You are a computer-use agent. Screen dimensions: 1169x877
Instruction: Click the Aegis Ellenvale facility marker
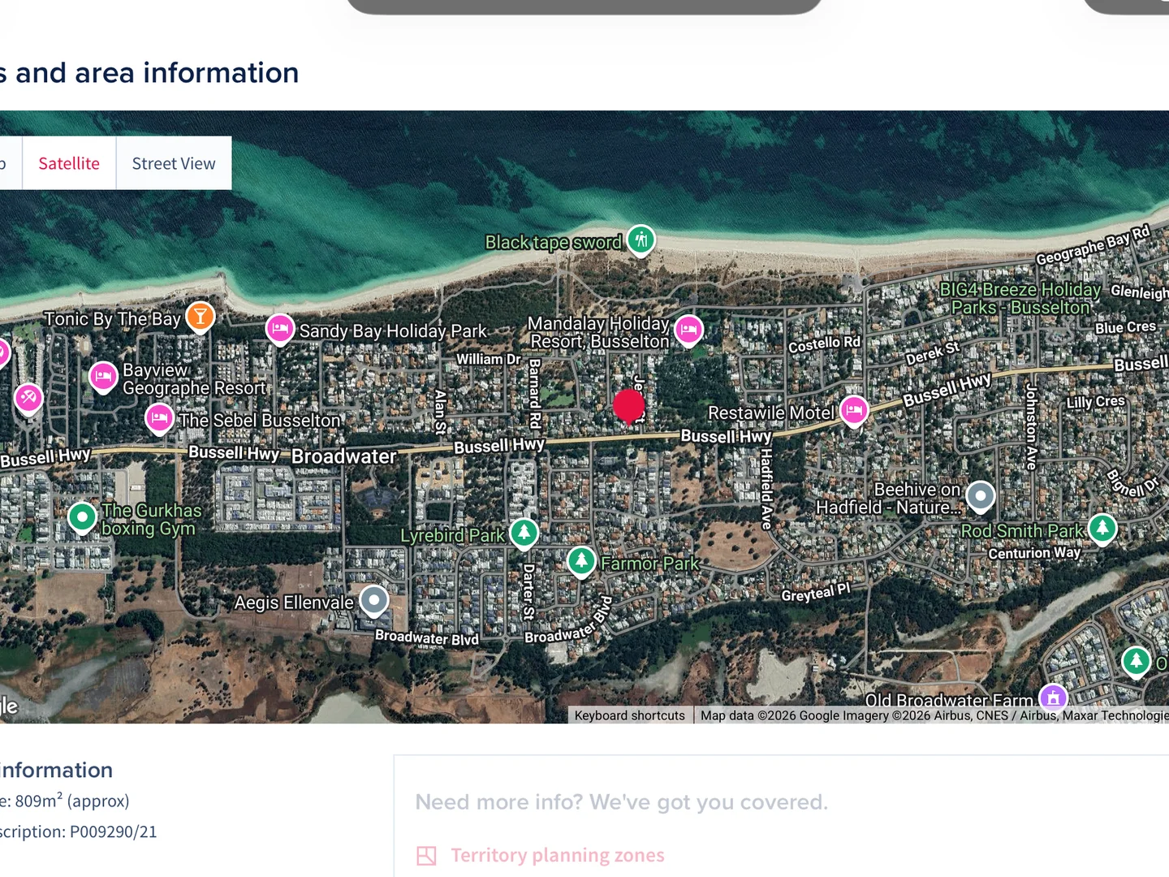tap(373, 600)
